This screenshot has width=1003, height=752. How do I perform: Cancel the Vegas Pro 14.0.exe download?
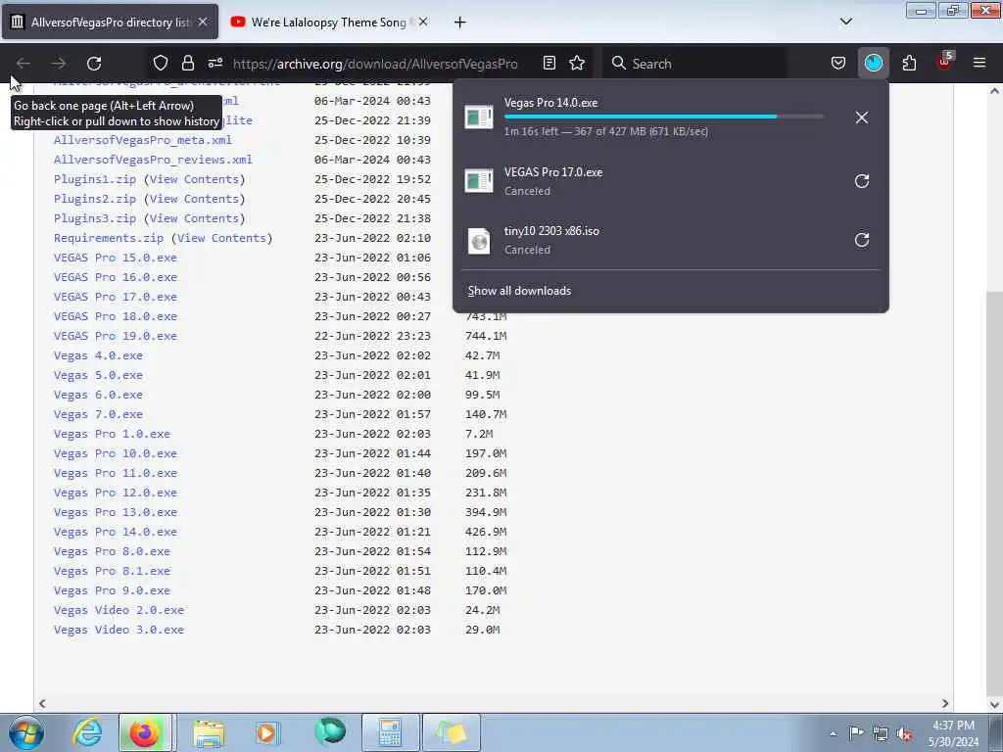(x=862, y=117)
